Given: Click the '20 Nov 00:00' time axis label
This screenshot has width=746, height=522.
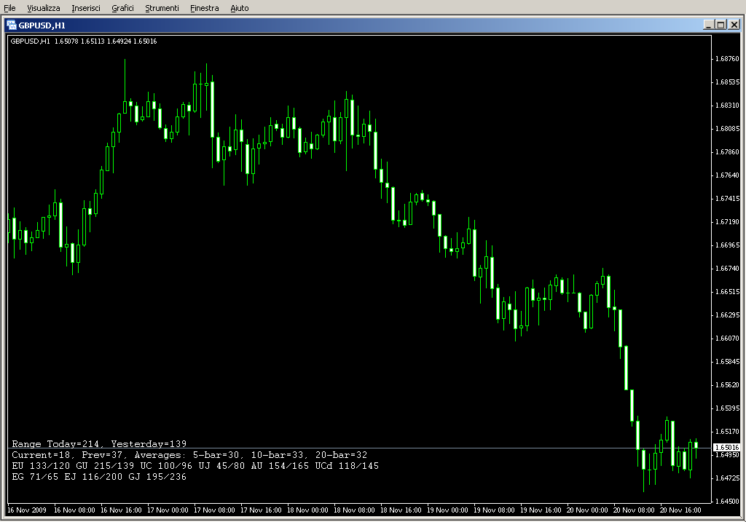Looking at the screenshot, I should pyautogui.click(x=587, y=510).
